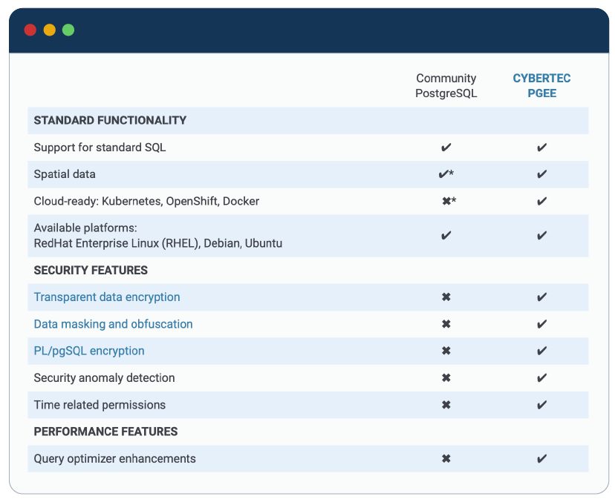Click the yellow window dot

click(x=50, y=30)
